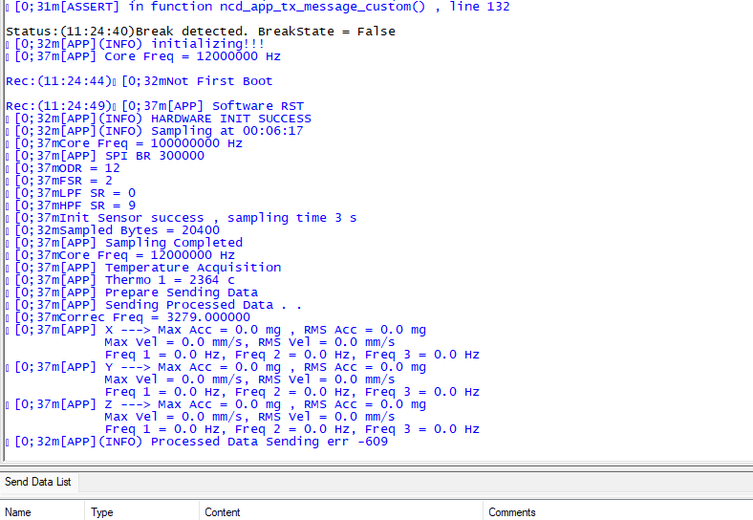The height and width of the screenshot is (520, 753).
Task: Click the Content column header
Action: point(223,512)
